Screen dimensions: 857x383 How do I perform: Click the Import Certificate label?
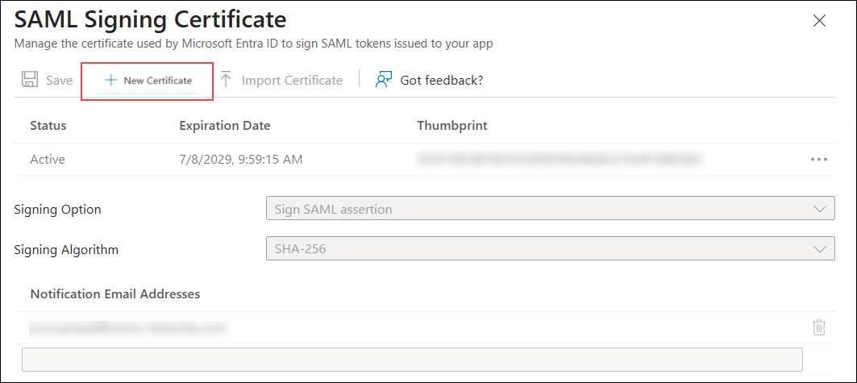pos(292,81)
